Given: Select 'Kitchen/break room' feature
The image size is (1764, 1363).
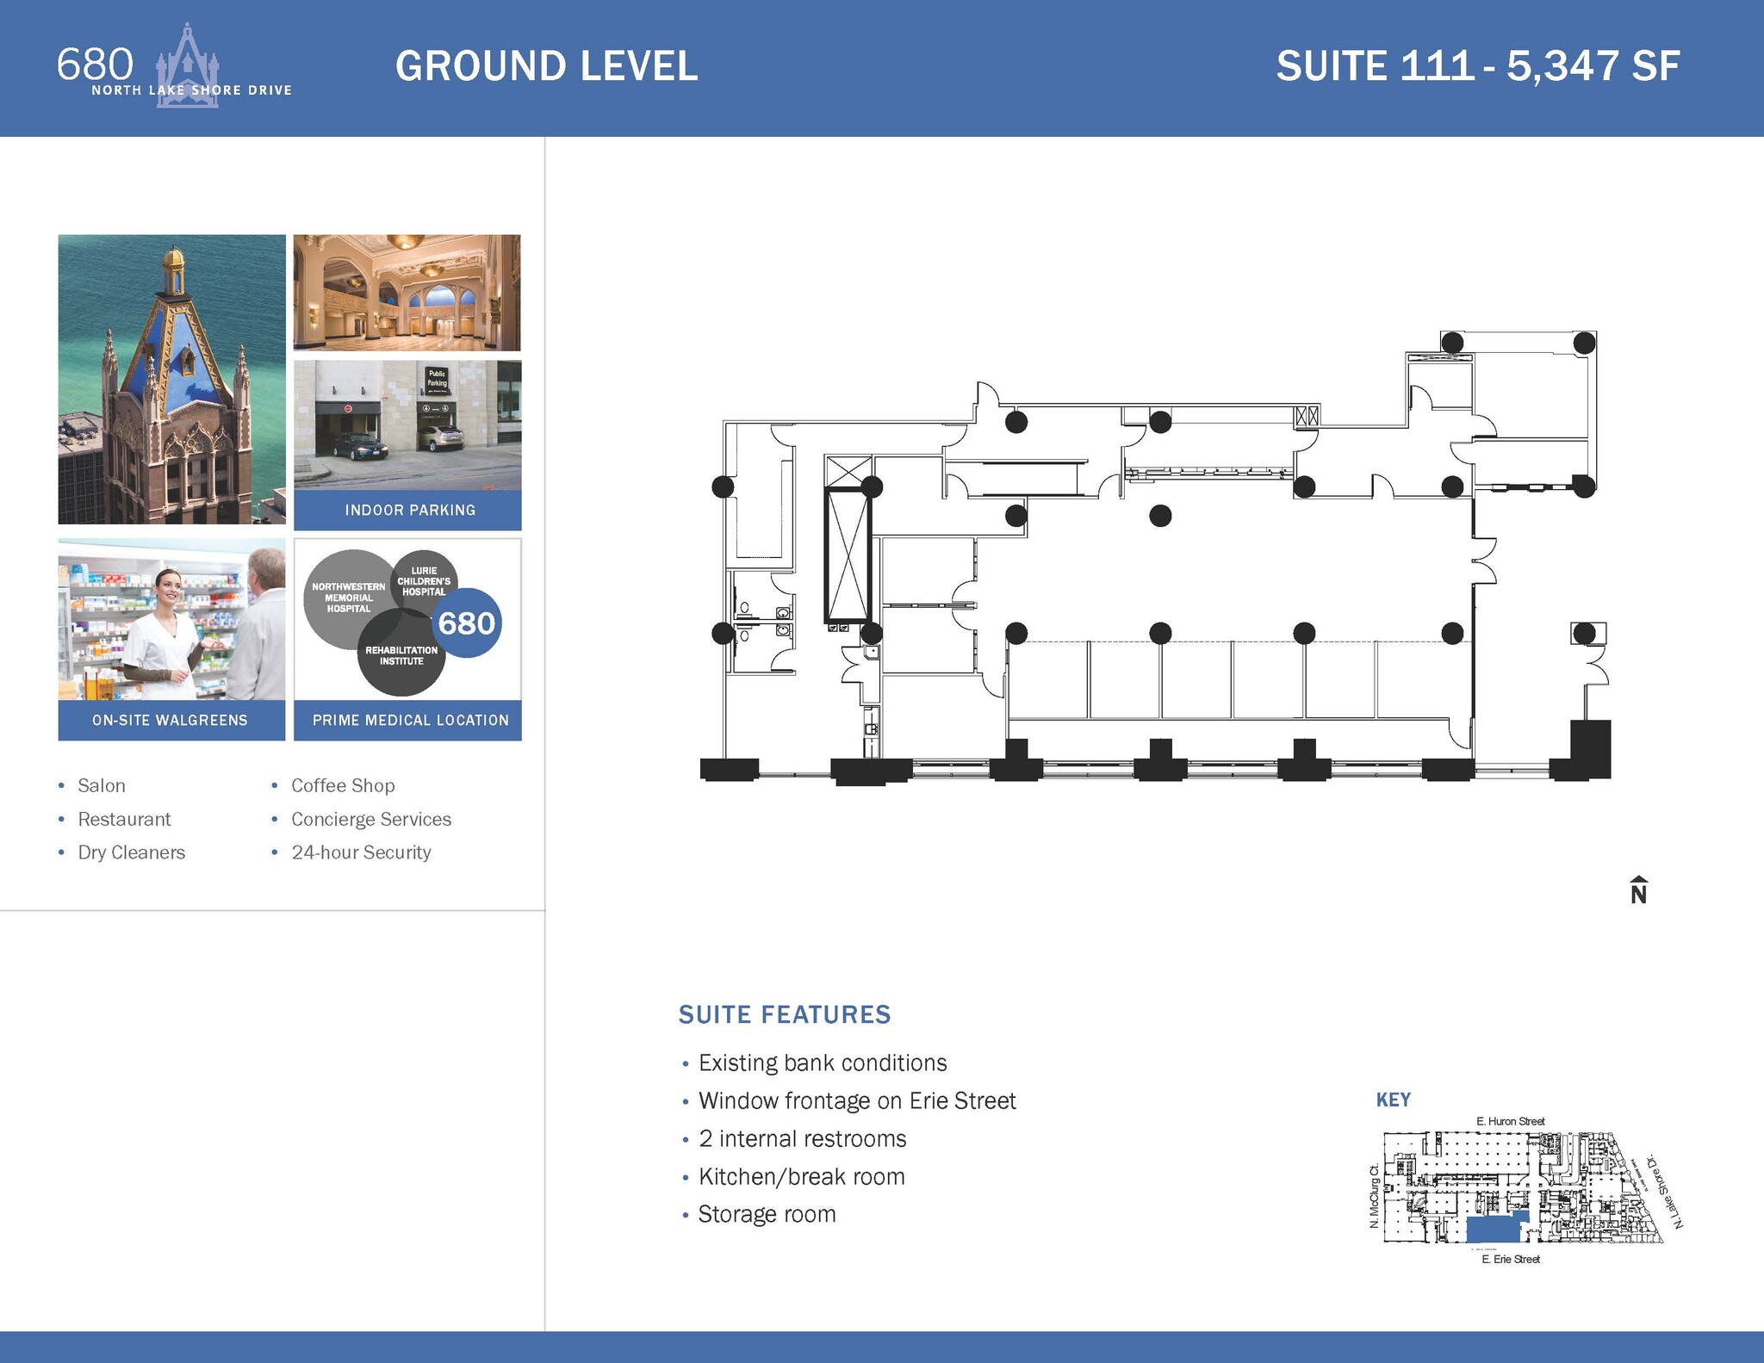Looking at the screenshot, I should click(x=801, y=1177).
